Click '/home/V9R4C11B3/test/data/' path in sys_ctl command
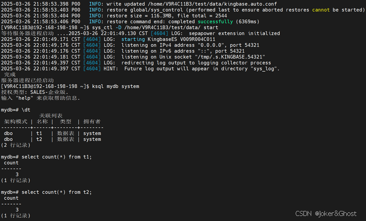 162,27
